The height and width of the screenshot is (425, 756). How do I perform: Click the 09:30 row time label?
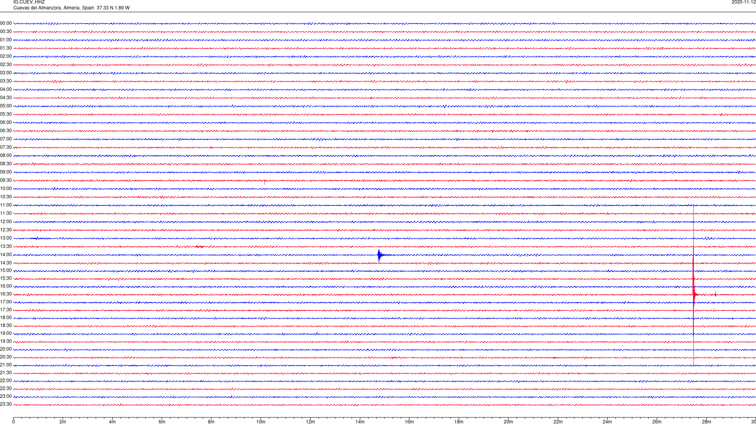pyautogui.click(x=6, y=180)
